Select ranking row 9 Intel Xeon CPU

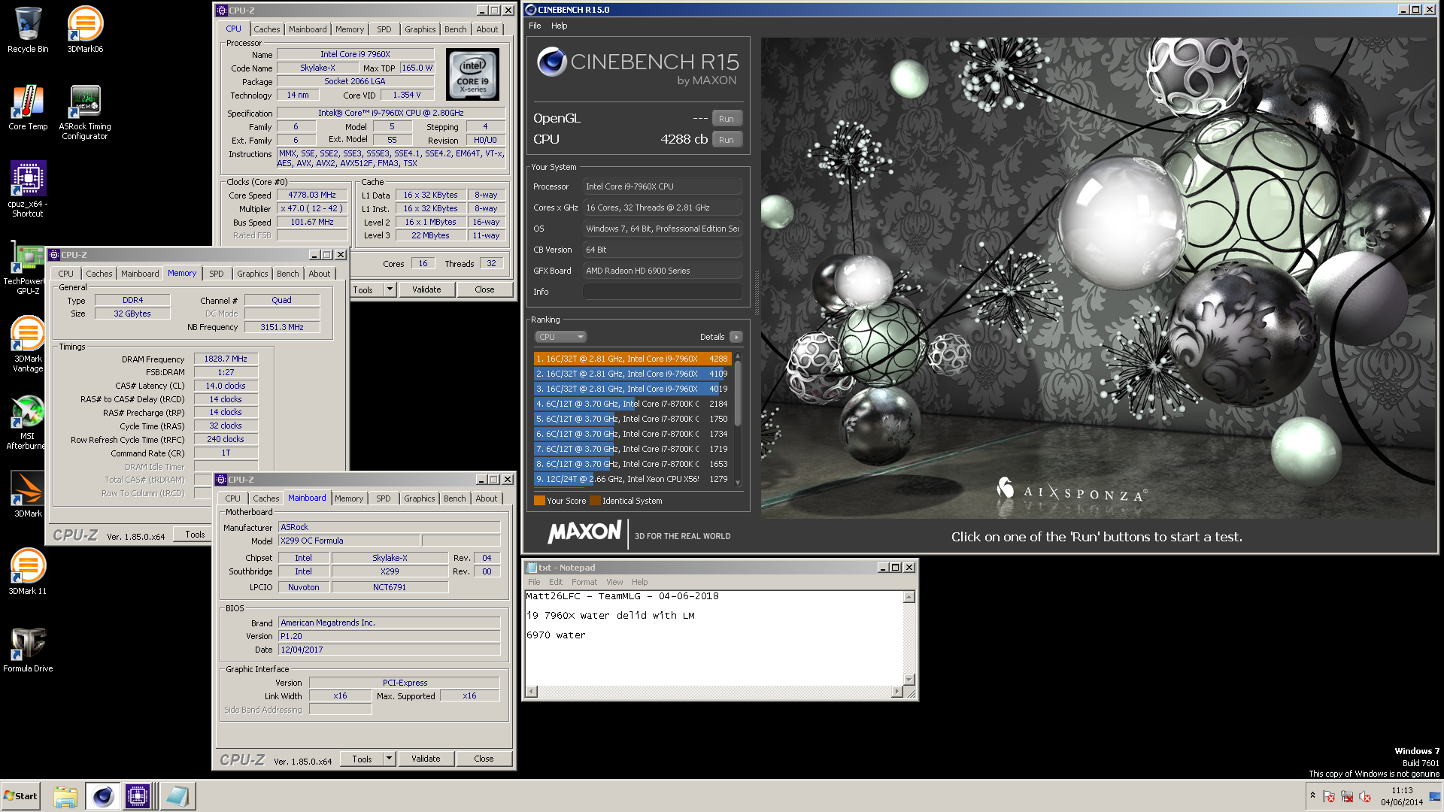632,480
